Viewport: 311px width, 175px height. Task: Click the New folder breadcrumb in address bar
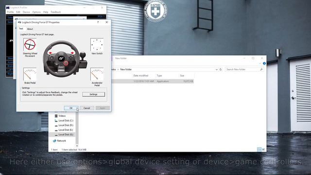coord(126,70)
